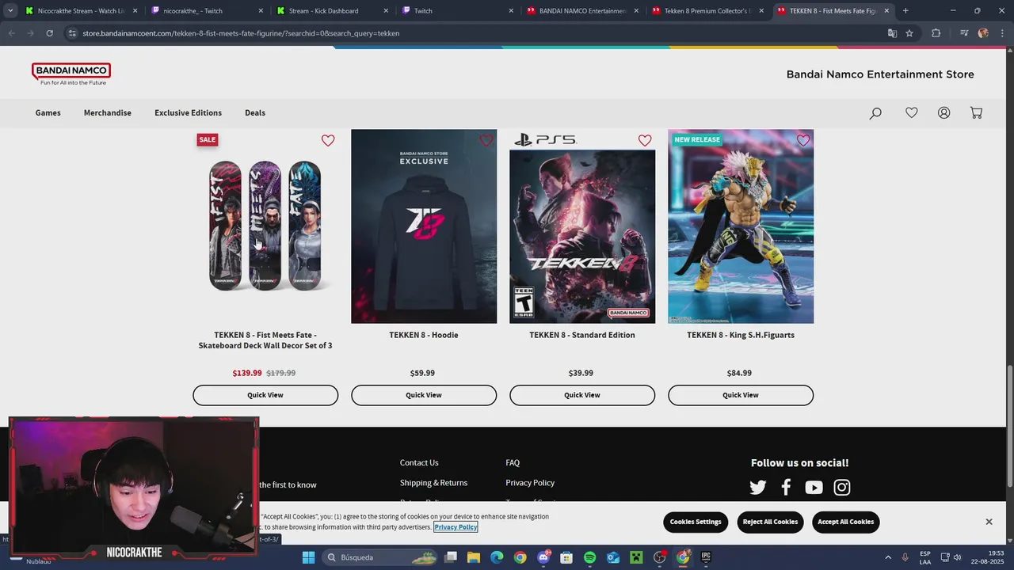Switch to Tekken 8 Premium Collector's tab

pos(707,11)
